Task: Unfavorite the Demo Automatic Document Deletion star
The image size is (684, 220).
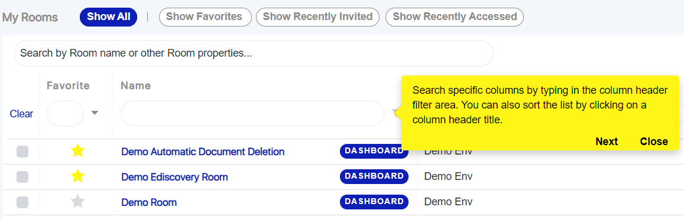Action: point(77,151)
